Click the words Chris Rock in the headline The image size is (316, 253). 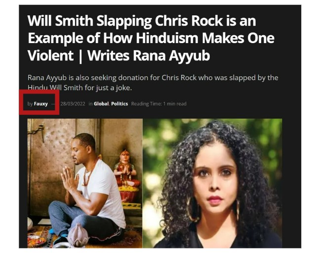point(189,21)
